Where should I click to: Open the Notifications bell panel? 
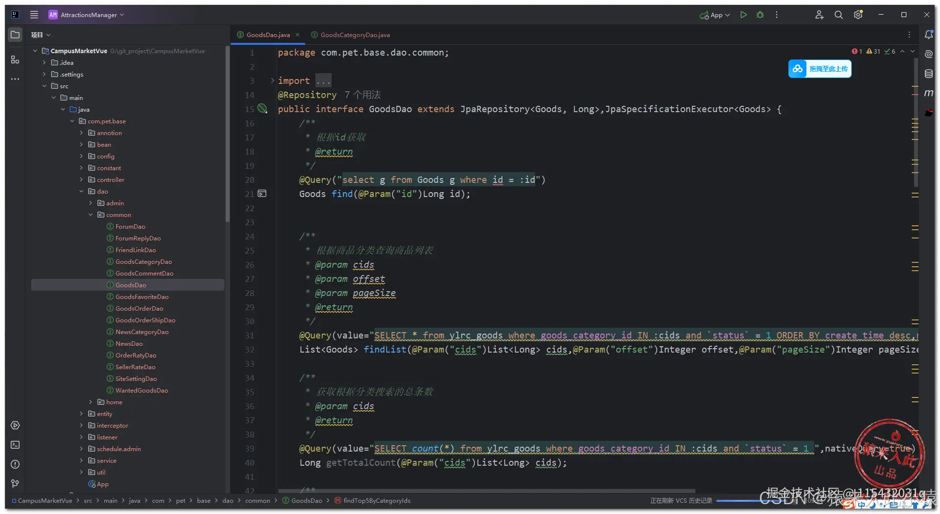(x=929, y=35)
